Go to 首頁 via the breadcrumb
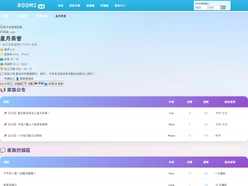The width and height of the screenshot is (248, 186). tap(6, 16)
